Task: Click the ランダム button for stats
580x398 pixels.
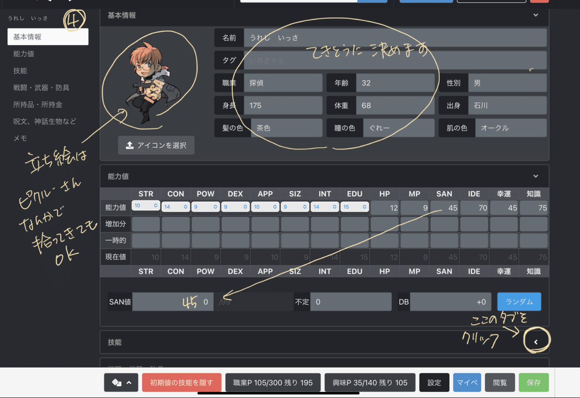Action: [x=519, y=301]
